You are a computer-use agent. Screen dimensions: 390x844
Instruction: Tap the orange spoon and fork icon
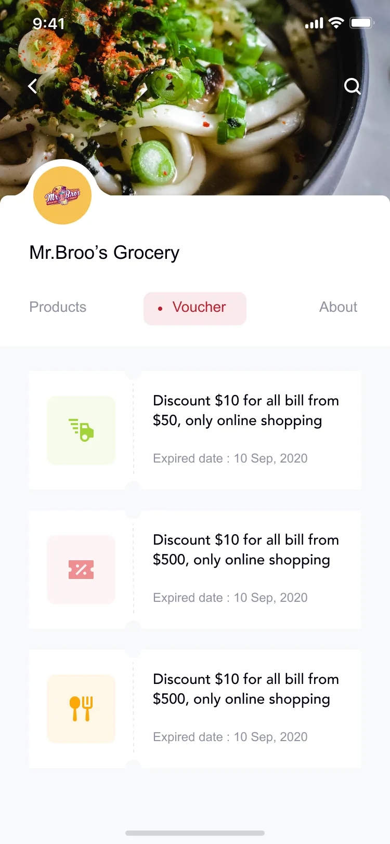[x=81, y=709]
